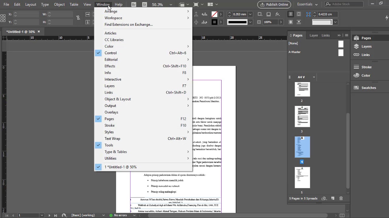Open the Edit menu
This screenshot has width=389, height=218.
17,5
